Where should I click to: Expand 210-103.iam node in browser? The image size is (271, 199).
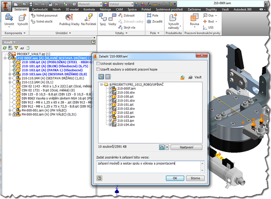point(10,74)
